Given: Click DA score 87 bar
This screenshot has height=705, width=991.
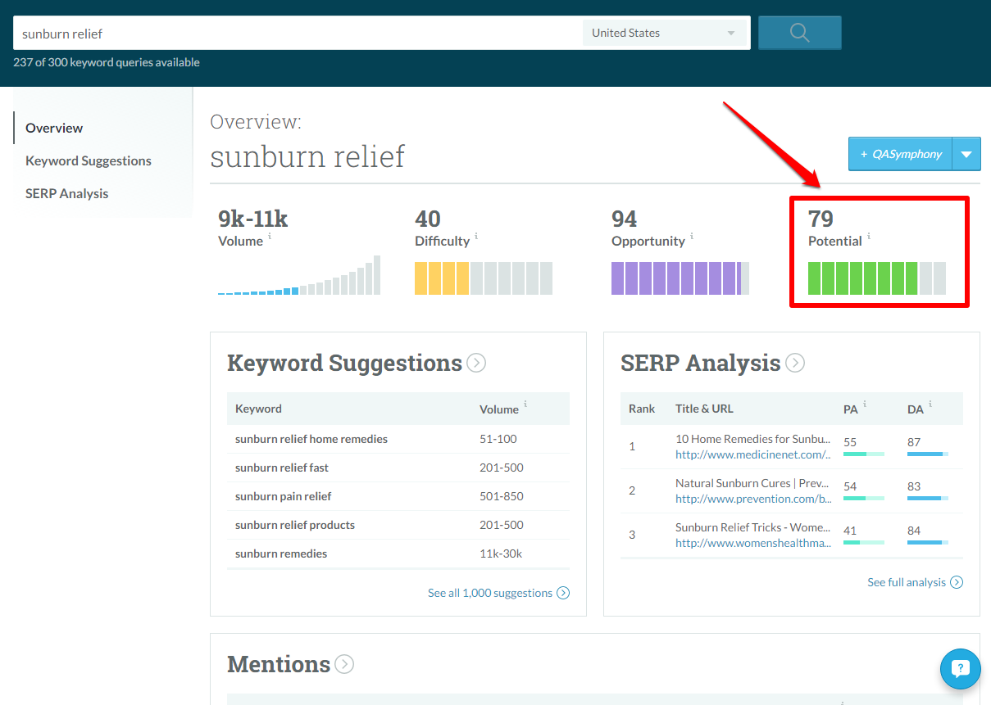Looking at the screenshot, I should (928, 454).
